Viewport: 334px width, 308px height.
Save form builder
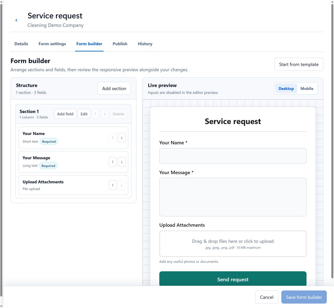pyautogui.click(x=304, y=297)
